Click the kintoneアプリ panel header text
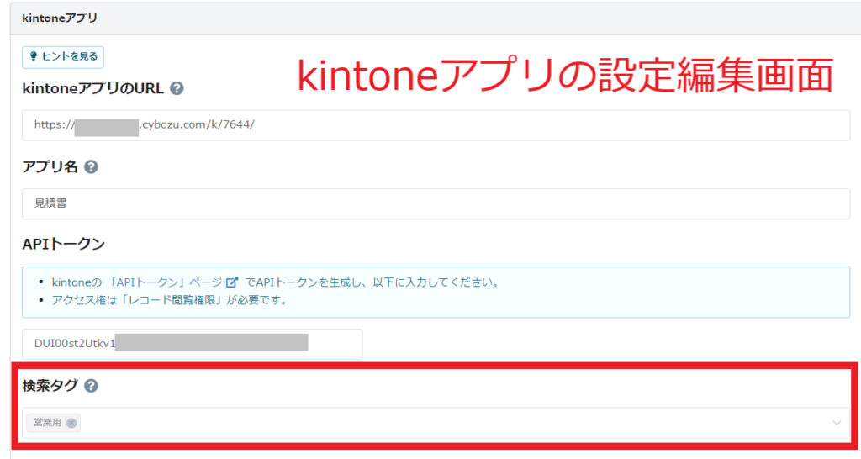Screen dimensions: 861x459 coord(60,18)
